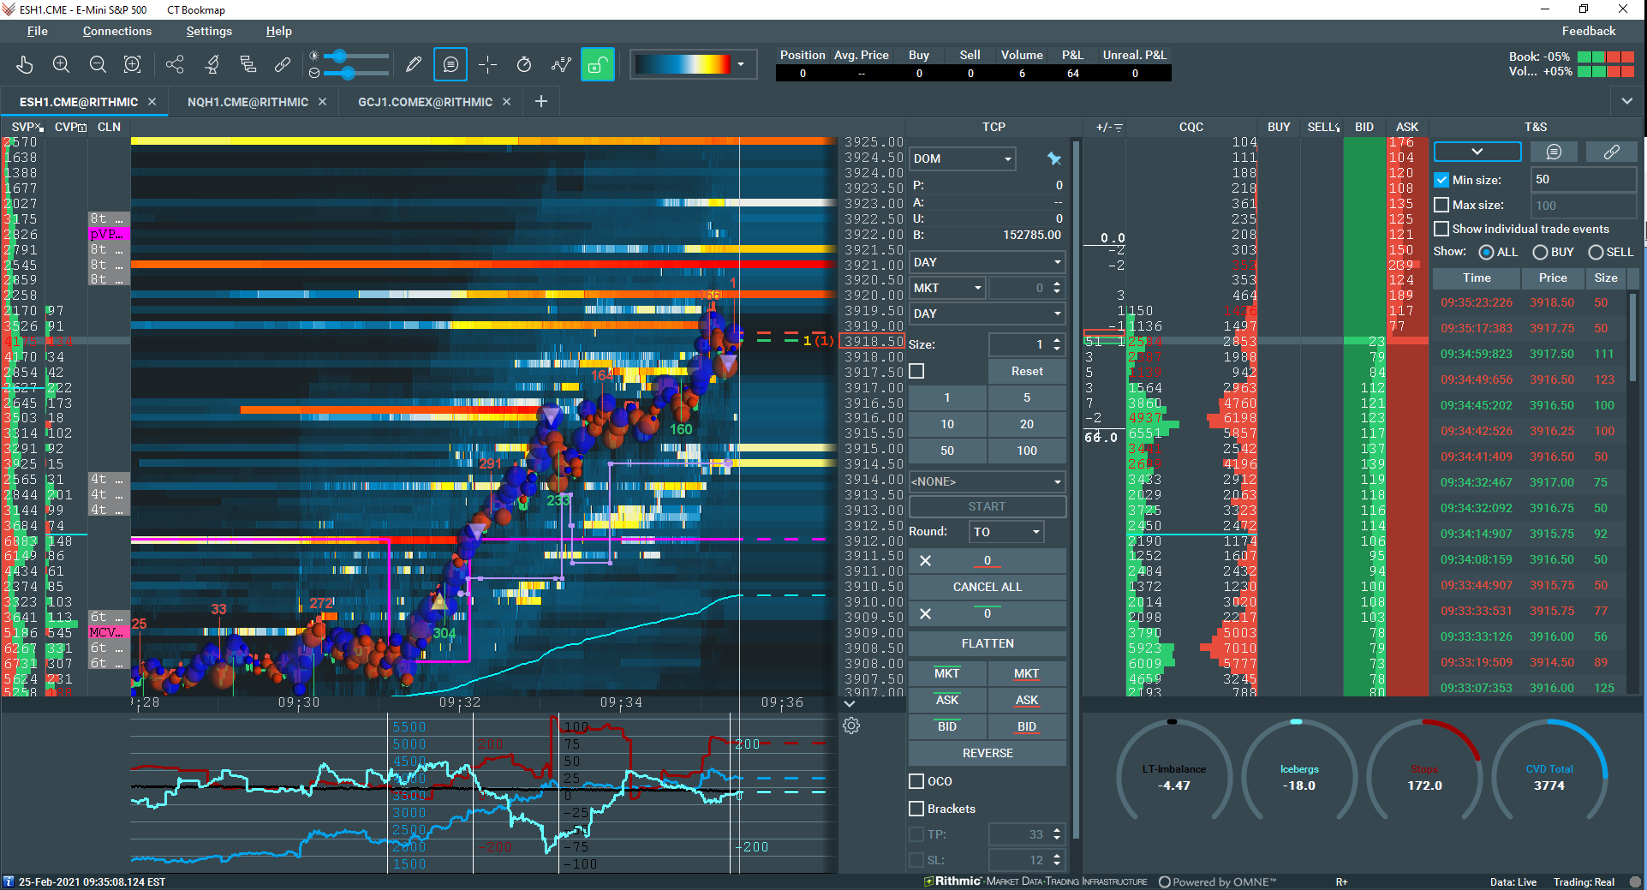The width and height of the screenshot is (1647, 890).
Task: Select the pencil drawing tool
Action: click(x=414, y=64)
